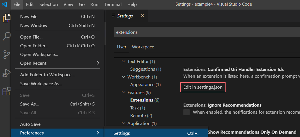The height and width of the screenshot is (137, 300).
Task: Open the View menu
Action: [68, 5]
